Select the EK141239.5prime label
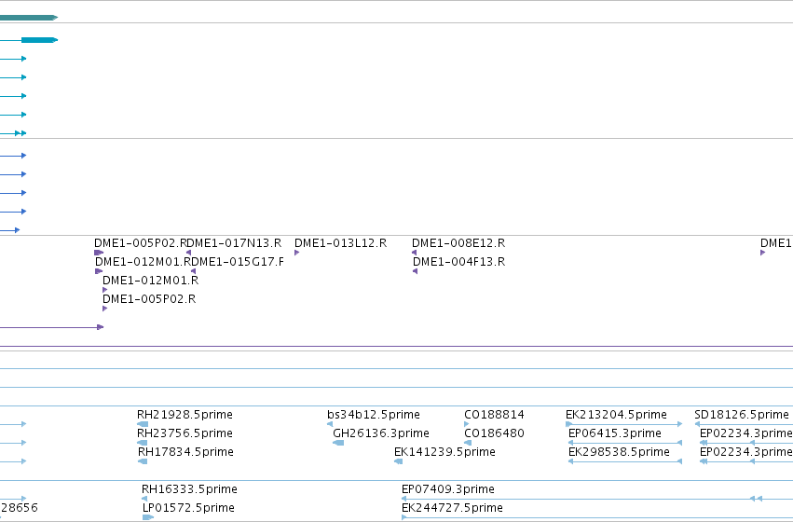The height and width of the screenshot is (522, 793). (x=444, y=452)
